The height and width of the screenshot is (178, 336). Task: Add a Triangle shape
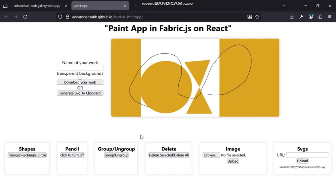click(14, 155)
